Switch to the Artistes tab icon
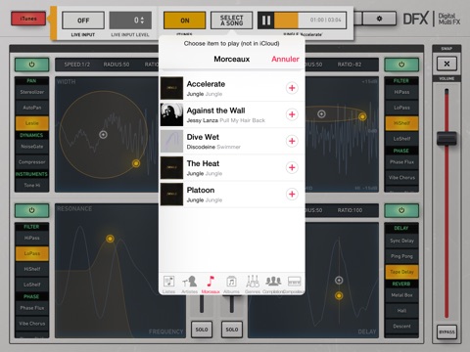The width and height of the screenshot is (470, 352). click(x=190, y=285)
